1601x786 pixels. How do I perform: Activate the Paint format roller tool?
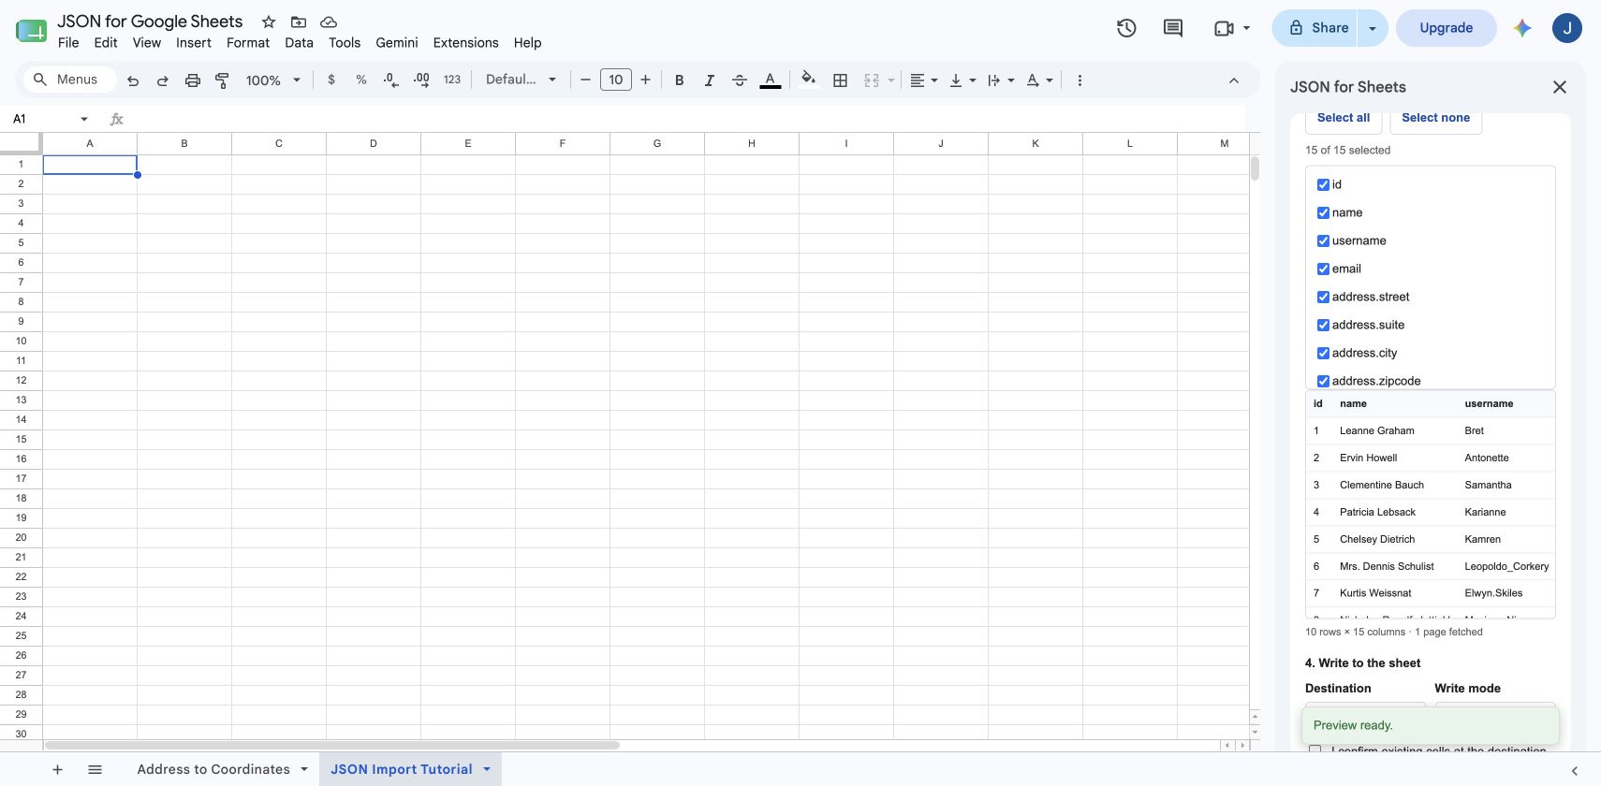point(222,80)
